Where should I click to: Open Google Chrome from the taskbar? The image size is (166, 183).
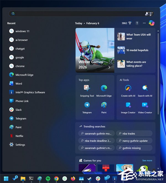[56, 179]
